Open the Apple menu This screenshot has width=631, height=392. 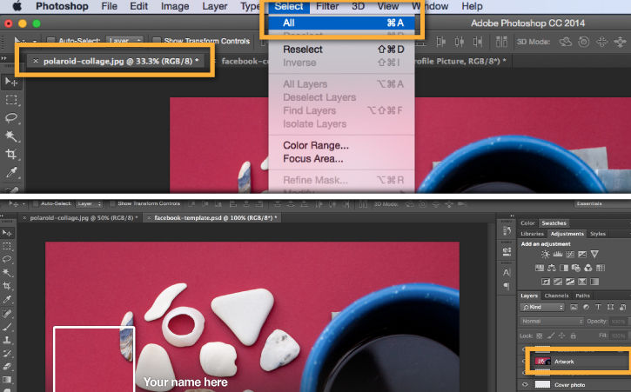17,6
